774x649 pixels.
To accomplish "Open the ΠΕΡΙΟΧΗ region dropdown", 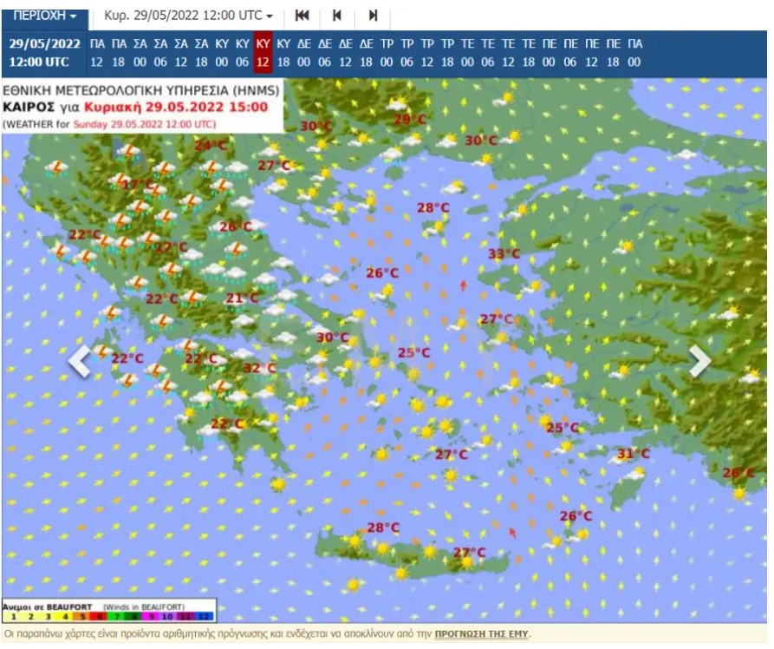I will (x=45, y=16).
